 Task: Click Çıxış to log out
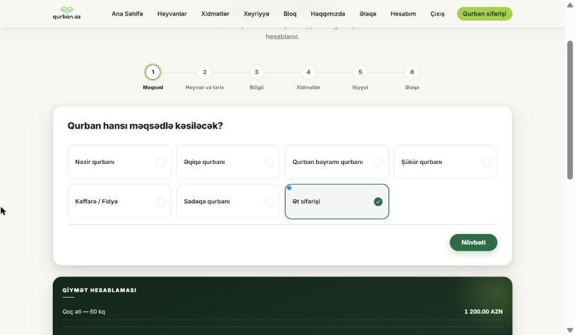[x=437, y=14]
